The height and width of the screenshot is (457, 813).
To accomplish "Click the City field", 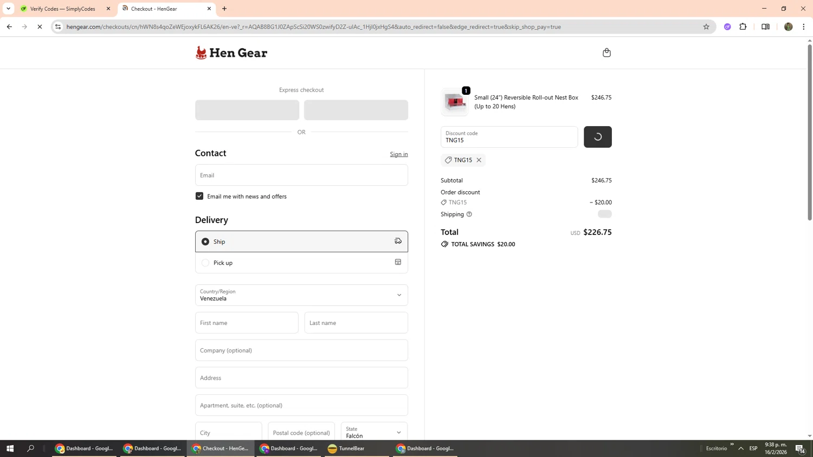I will [x=228, y=433].
